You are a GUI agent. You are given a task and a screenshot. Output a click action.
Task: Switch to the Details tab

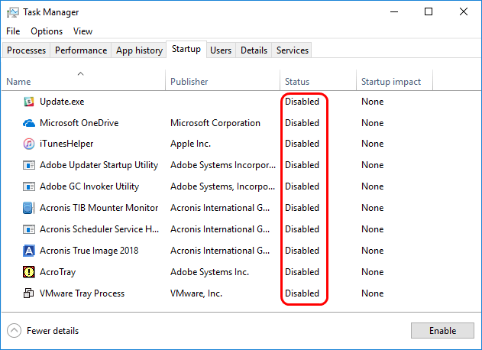coord(254,50)
